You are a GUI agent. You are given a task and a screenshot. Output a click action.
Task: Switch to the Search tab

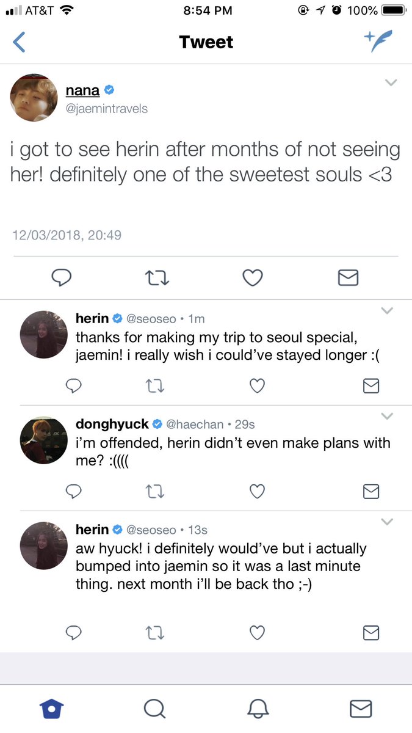pos(154,709)
